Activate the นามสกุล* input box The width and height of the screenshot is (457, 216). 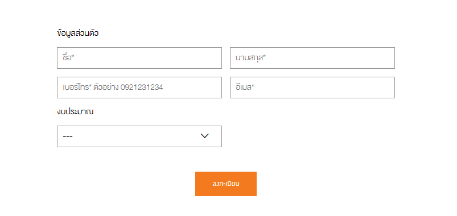pyautogui.click(x=312, y=58)
